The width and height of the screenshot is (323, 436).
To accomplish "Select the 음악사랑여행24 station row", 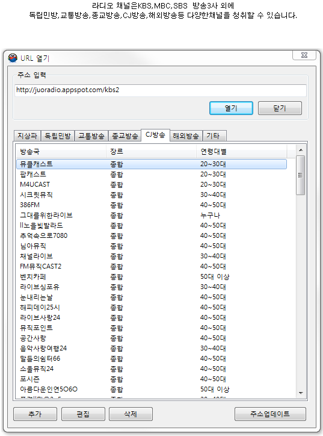I will 152,349.
